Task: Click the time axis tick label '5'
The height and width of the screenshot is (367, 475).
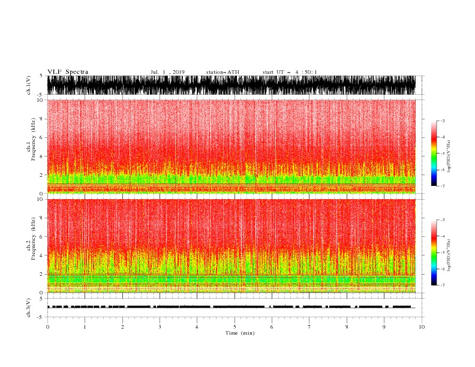Action: pos(235,327)
